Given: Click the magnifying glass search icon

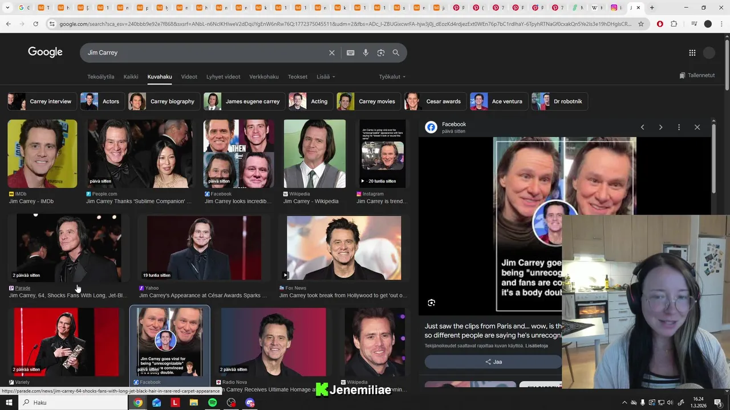Looking at the screenshot, I should click(396, 52).
